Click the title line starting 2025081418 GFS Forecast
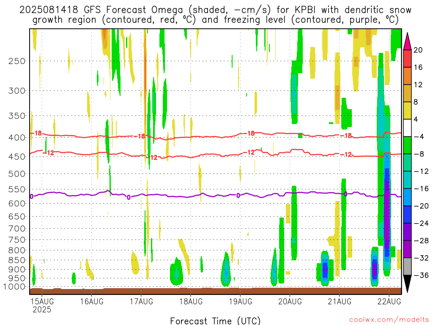Viewport: 433px width, 325px height. 215,10
